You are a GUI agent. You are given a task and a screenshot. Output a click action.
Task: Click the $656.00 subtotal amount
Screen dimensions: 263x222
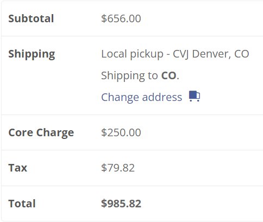(121, 18)
